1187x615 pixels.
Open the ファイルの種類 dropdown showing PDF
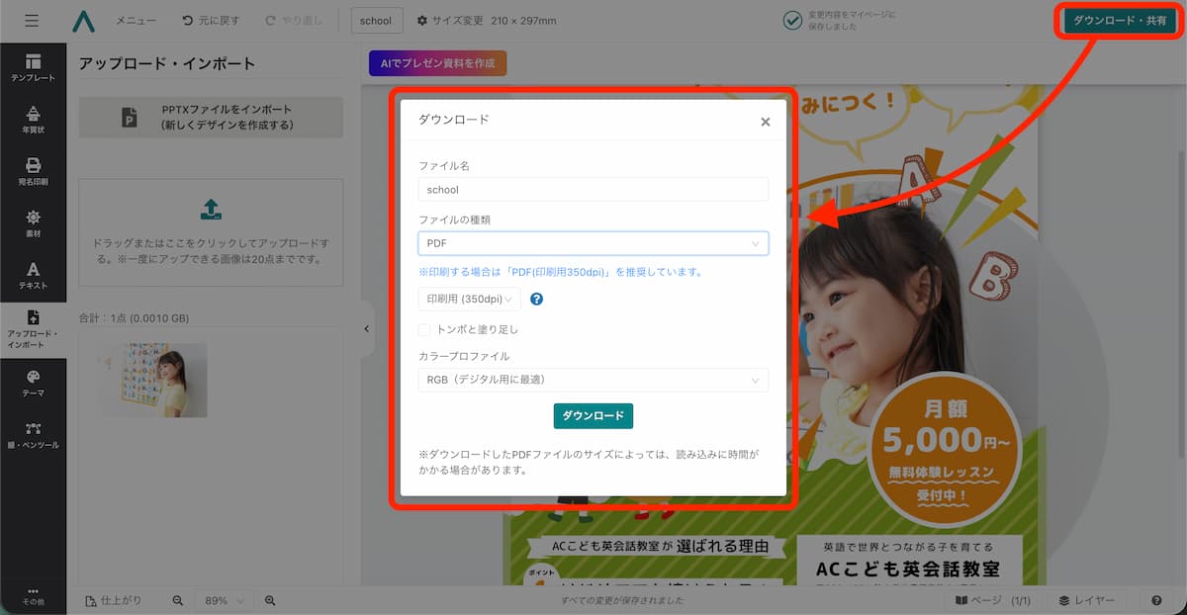pos(593,243)
